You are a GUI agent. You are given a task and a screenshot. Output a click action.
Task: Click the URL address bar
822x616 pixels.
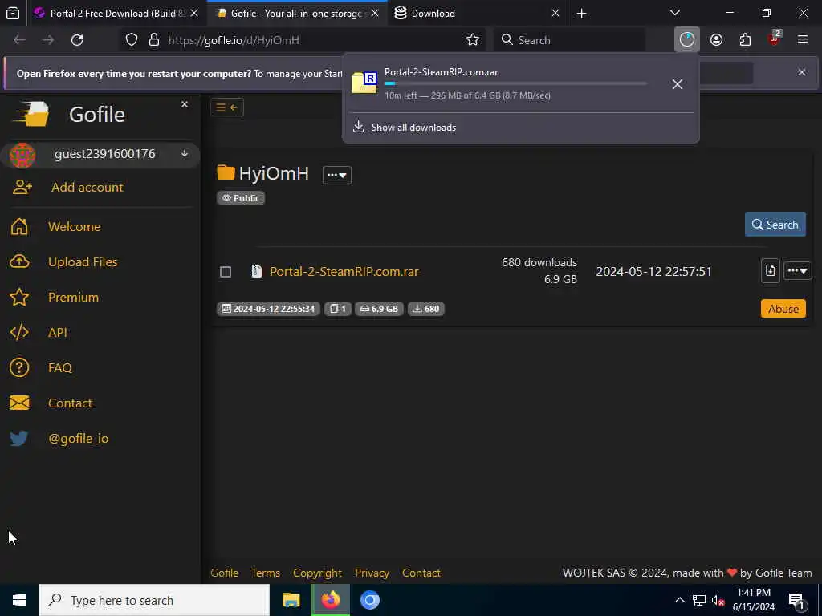tap(304, 40)
